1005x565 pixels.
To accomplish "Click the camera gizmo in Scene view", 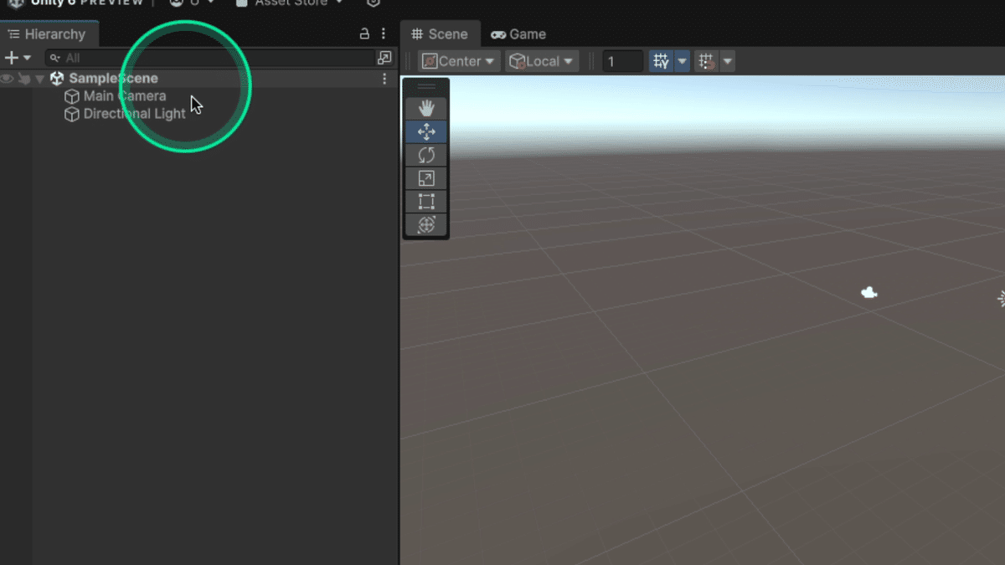I will click(x=869, y=292).
